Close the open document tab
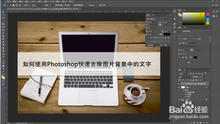The width and height of the screenshot is (220, 124). pos(79,9)
